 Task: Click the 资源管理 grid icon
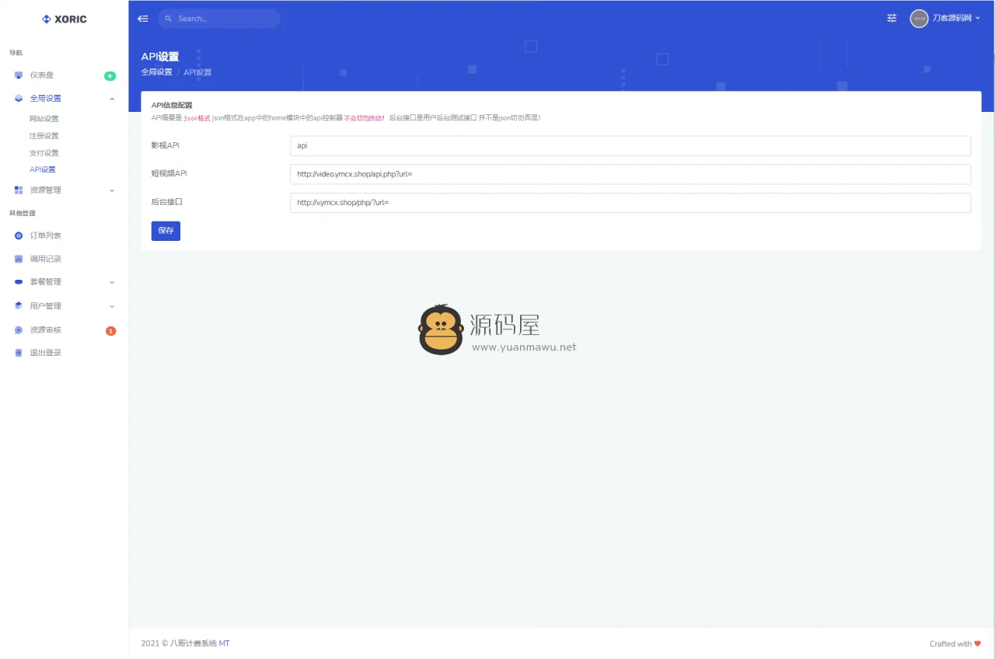(17, 190)
